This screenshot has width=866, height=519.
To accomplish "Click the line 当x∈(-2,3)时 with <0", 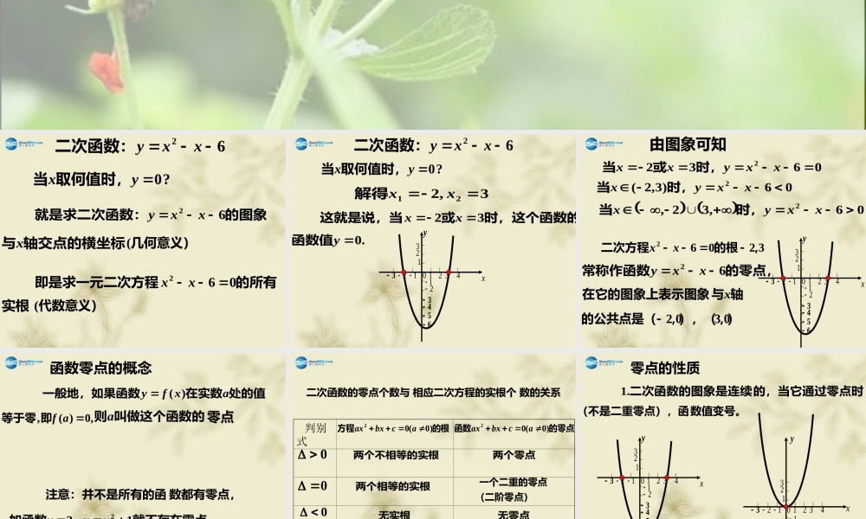I will [695, 188].
